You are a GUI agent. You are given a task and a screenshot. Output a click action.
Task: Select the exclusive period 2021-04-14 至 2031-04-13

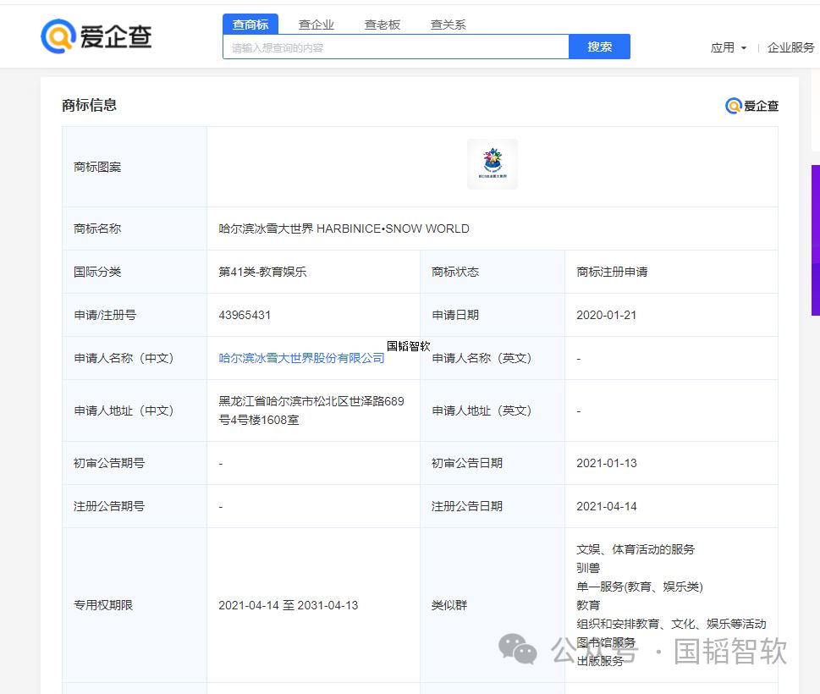(289, 605)
